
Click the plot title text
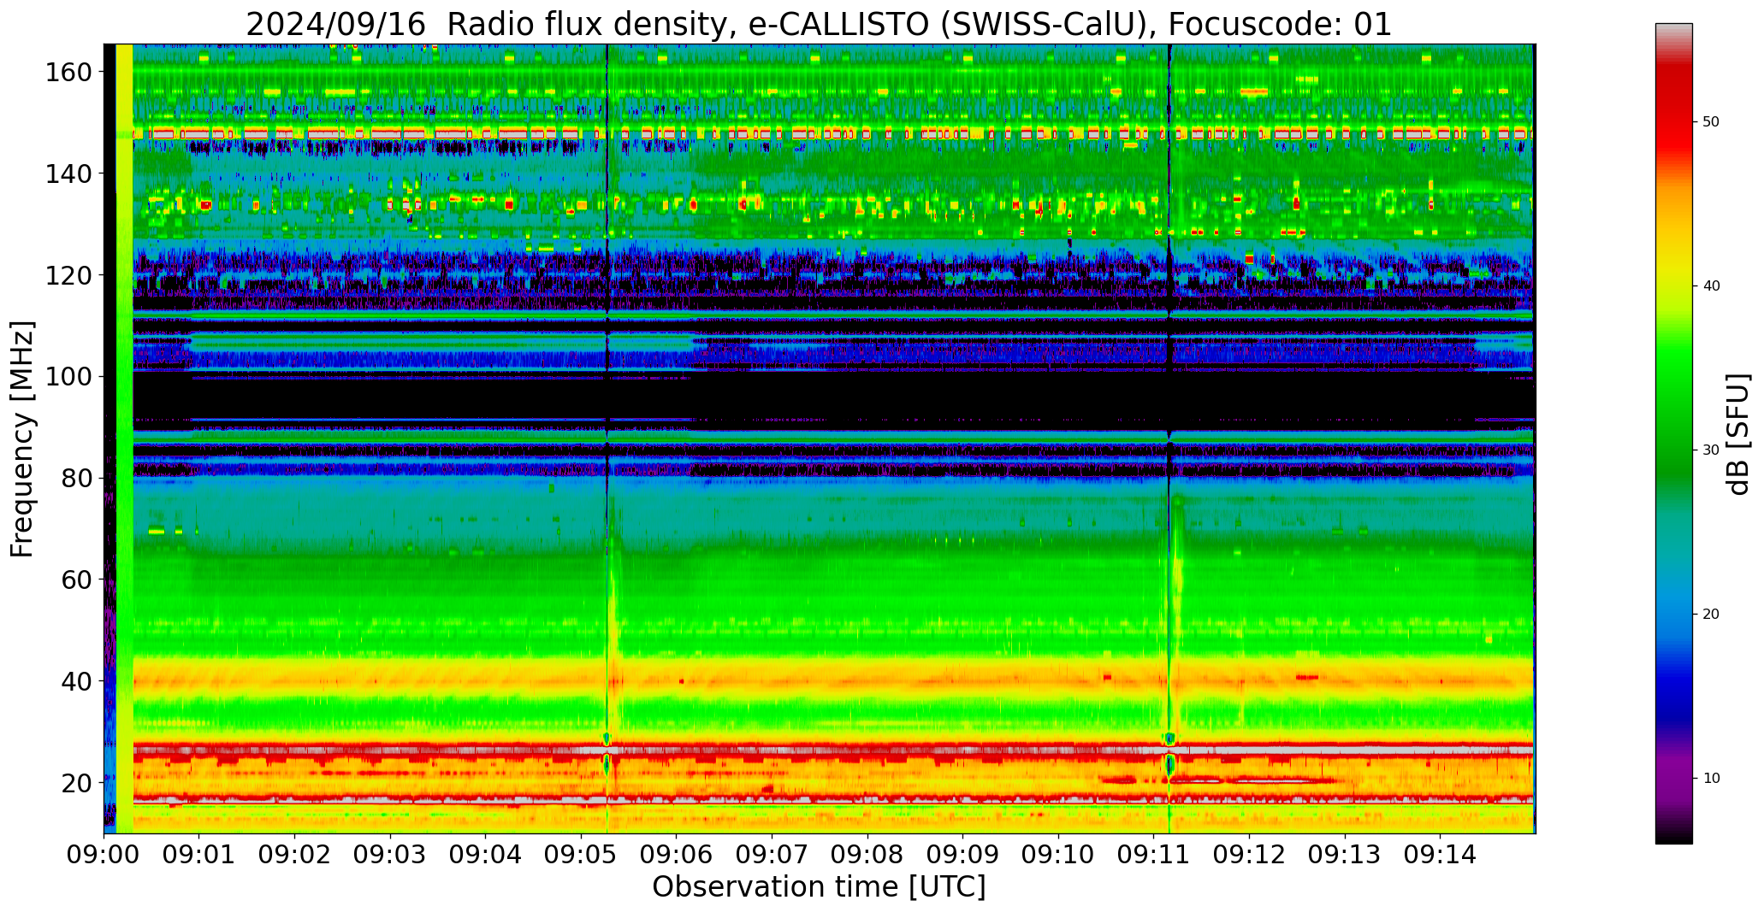[819, 24]
